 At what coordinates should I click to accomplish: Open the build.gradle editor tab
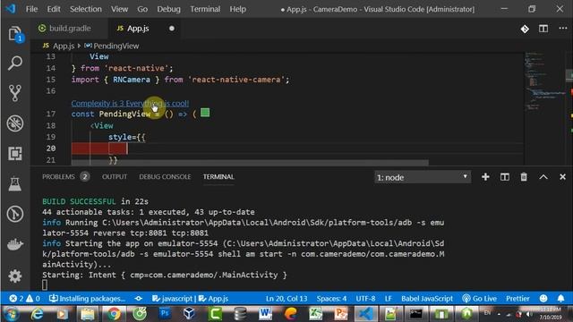click(70, 29)
